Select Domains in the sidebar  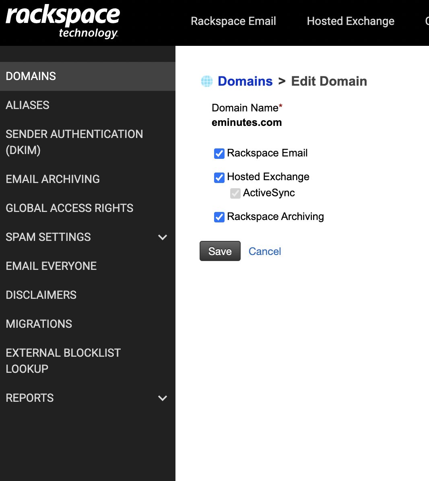tap(87, 76)
